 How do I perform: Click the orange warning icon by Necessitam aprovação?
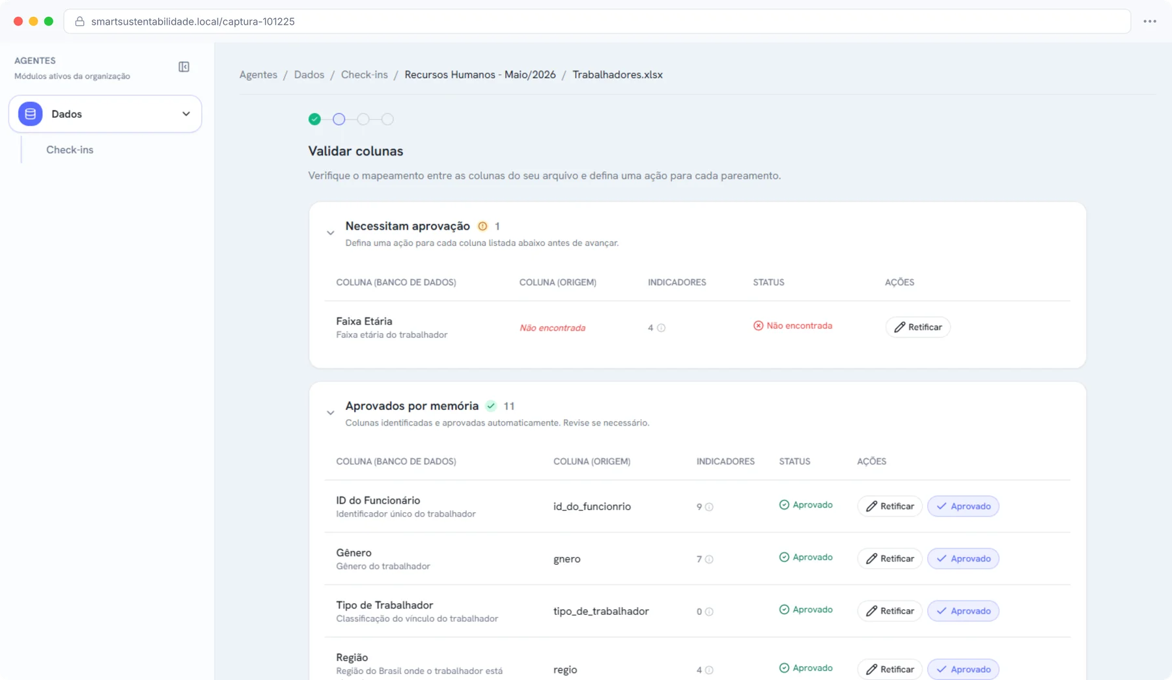click(x=482, y=226)
